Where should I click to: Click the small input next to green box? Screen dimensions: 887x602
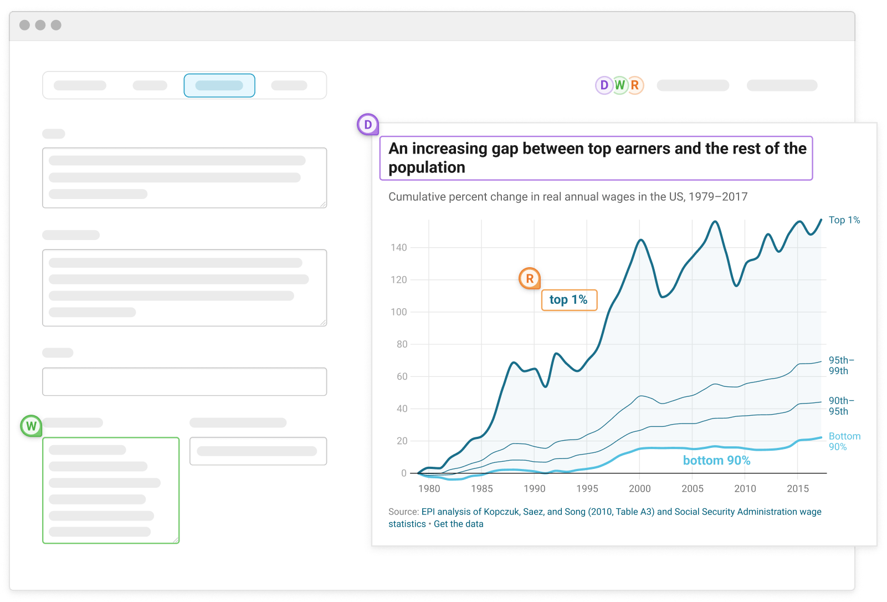click(258, 451)
